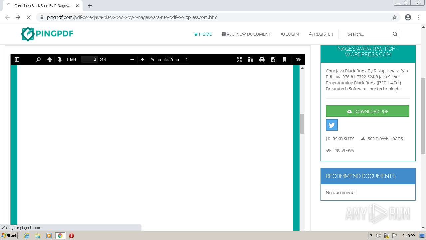The height and width of the screenshot is (240, 426).
Task: Open a new browser tab
Action: click(90, 6)
